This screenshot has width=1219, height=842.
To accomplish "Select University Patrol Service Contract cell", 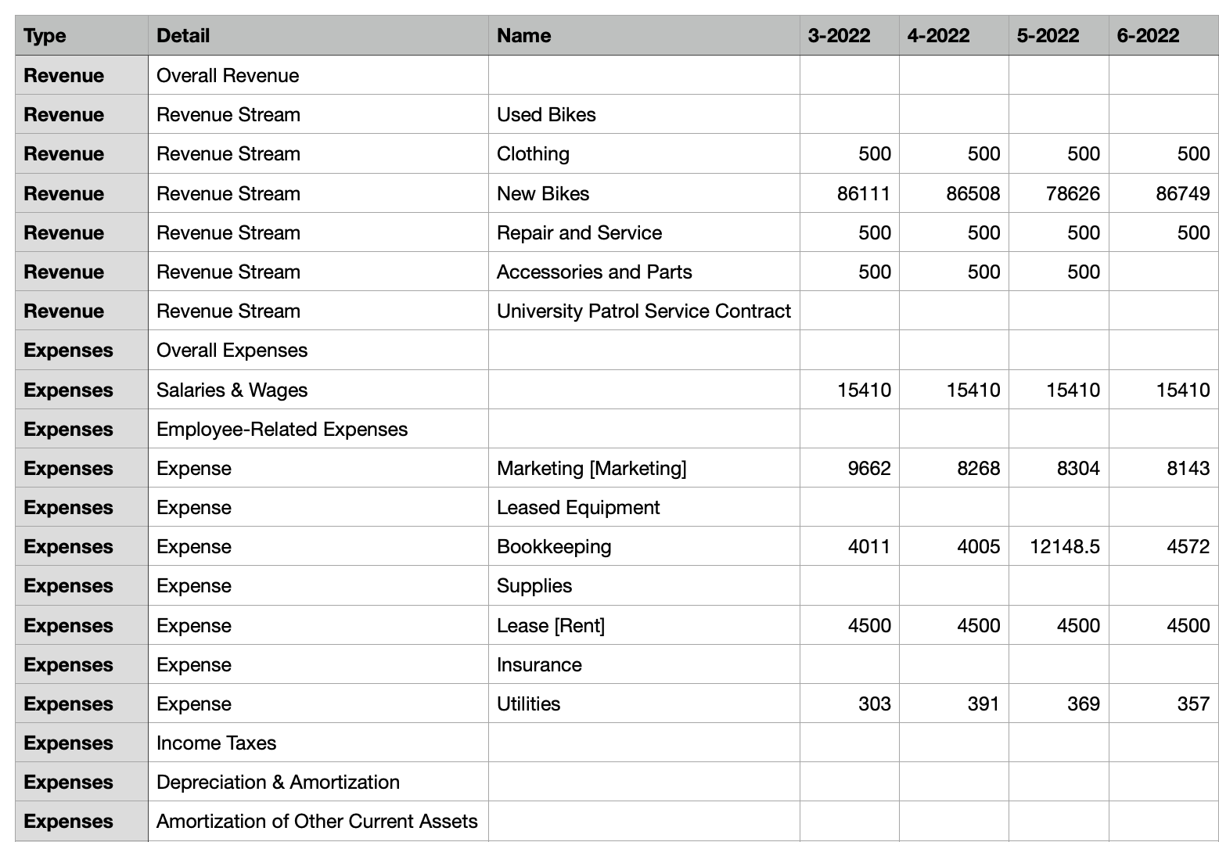I will [x=644, y=311].
